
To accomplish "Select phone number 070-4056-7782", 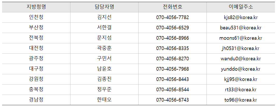I will click(173, 18).
